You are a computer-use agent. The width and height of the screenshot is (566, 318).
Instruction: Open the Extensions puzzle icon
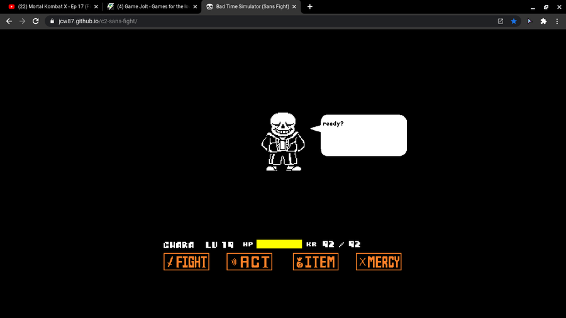pos(543,21)
